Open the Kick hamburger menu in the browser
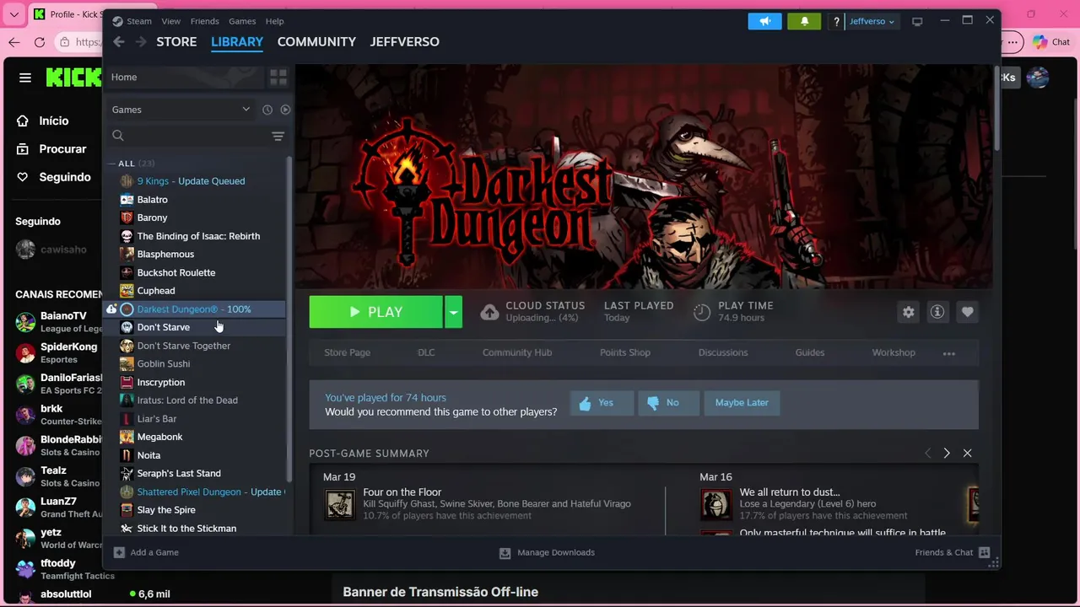Image resolution: width=1080 pixels, height=607 pixels. tap(25, 78)
